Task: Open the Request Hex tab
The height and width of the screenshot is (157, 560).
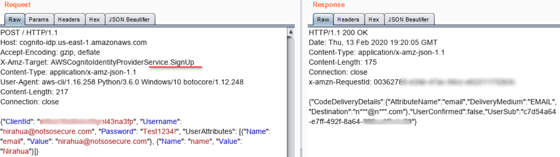Action: point(95,19)
